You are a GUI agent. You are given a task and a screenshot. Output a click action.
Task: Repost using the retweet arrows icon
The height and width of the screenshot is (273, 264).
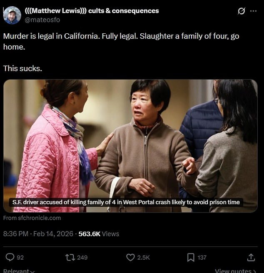tap(70, 258)
